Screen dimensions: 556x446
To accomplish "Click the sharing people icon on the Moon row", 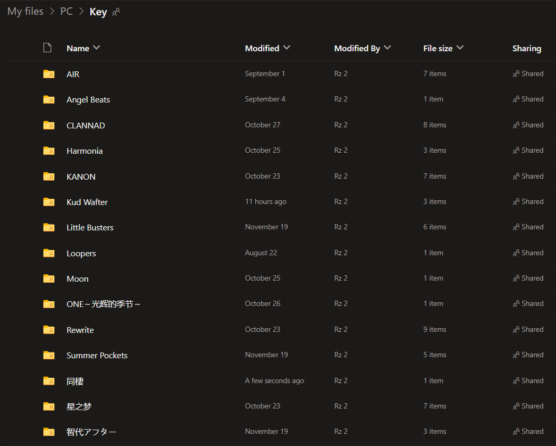I will (516, 278).
